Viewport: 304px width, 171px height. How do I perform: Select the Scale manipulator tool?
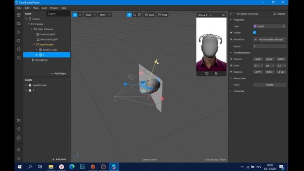140,15
